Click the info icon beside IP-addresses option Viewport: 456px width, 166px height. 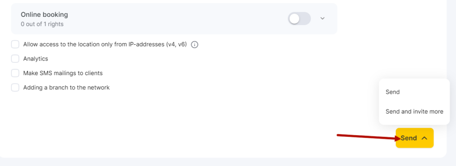tap(195, 45)
